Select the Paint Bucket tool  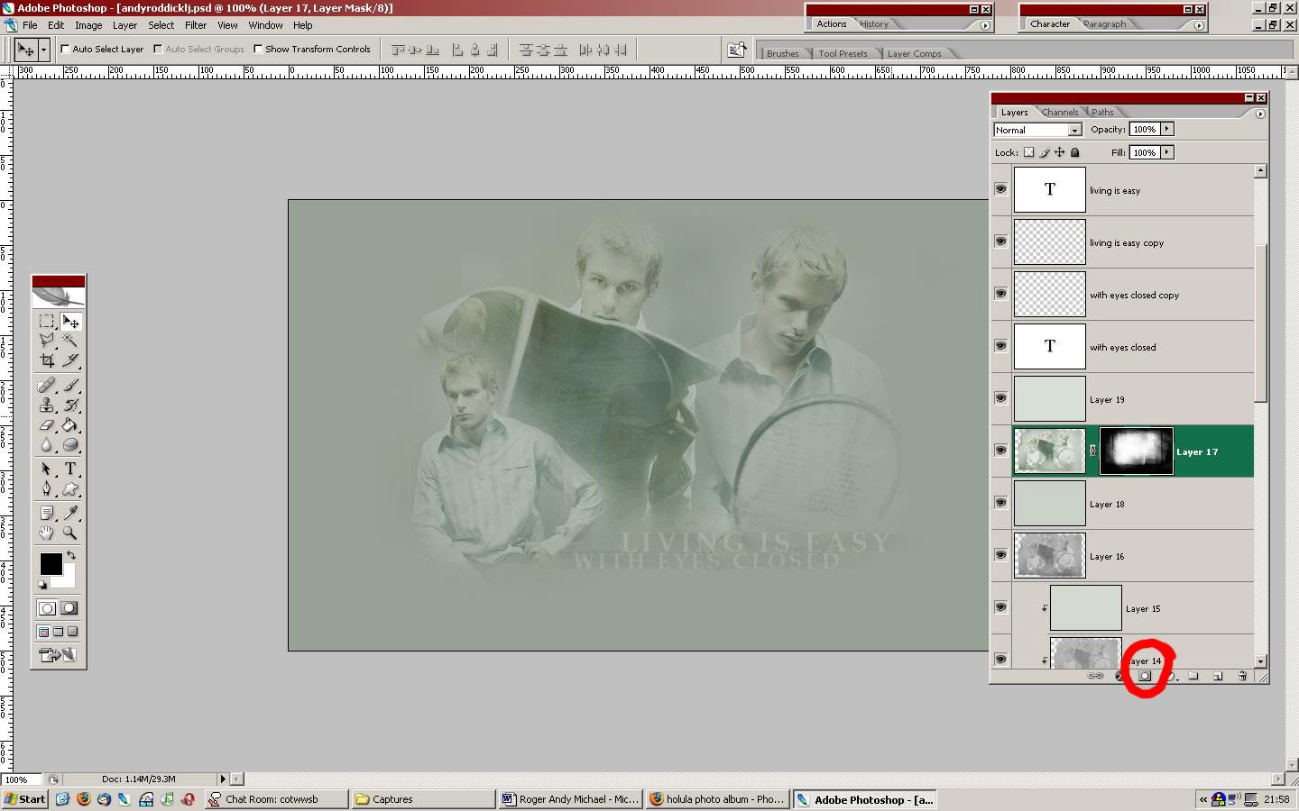click(70, 425)
